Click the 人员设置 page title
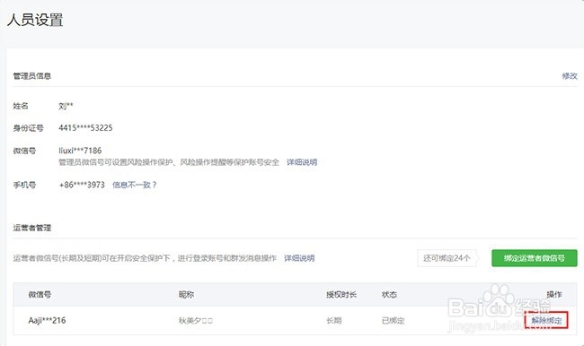584x346 pixels. (x=35, y=20)
